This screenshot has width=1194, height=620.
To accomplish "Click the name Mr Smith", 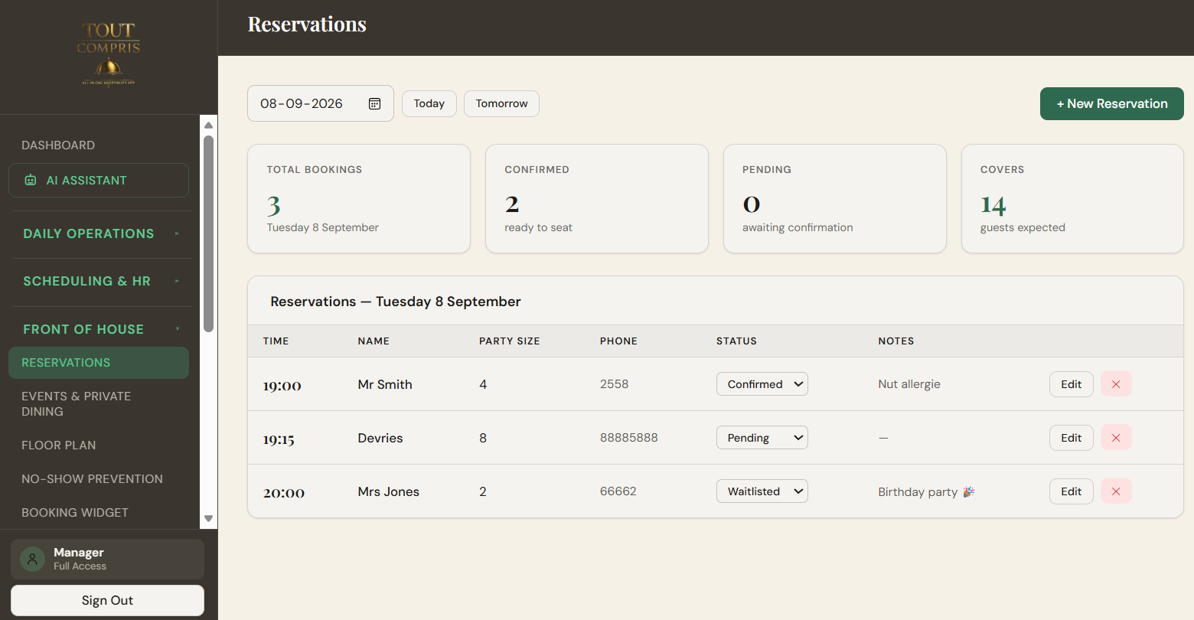I will click(385, 384).
